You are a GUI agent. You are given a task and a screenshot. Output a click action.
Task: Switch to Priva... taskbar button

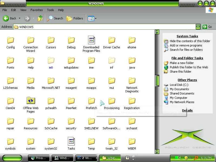pos(39,158)
